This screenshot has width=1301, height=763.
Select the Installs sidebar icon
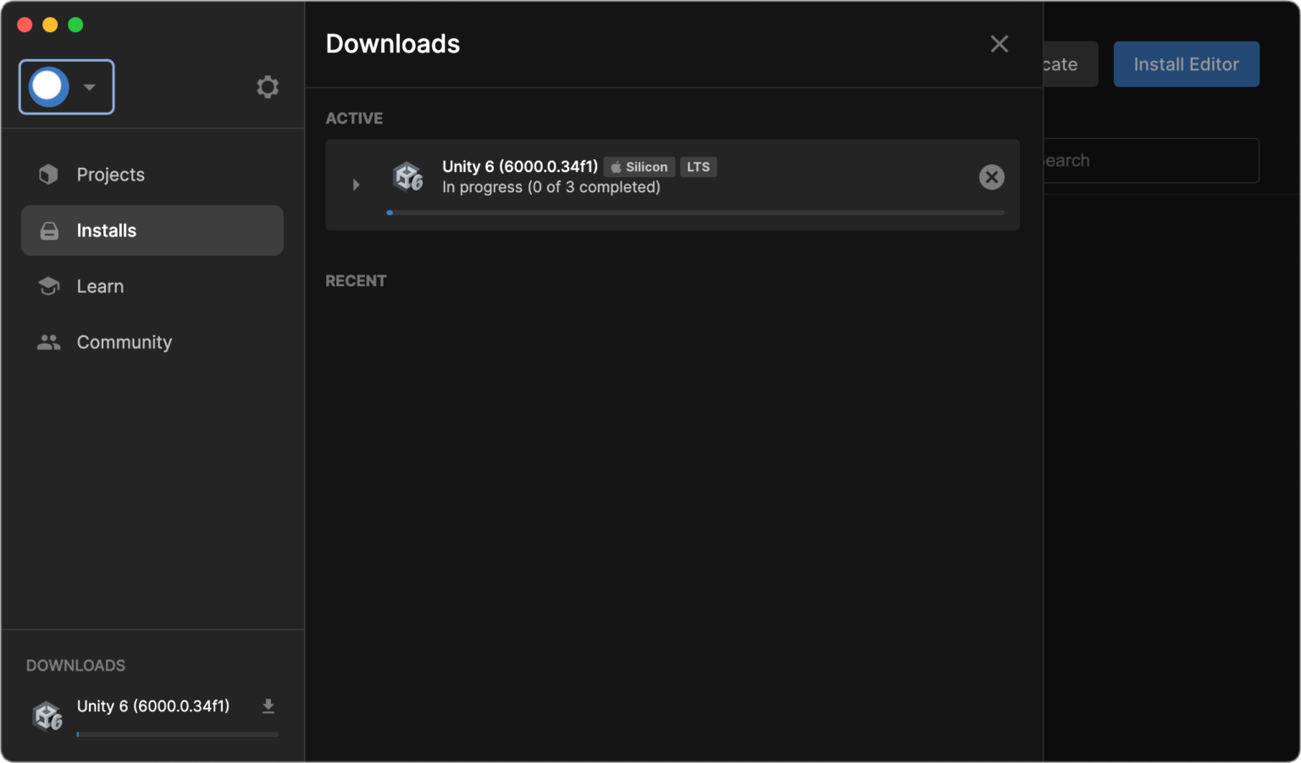click(x=48, y=229)
